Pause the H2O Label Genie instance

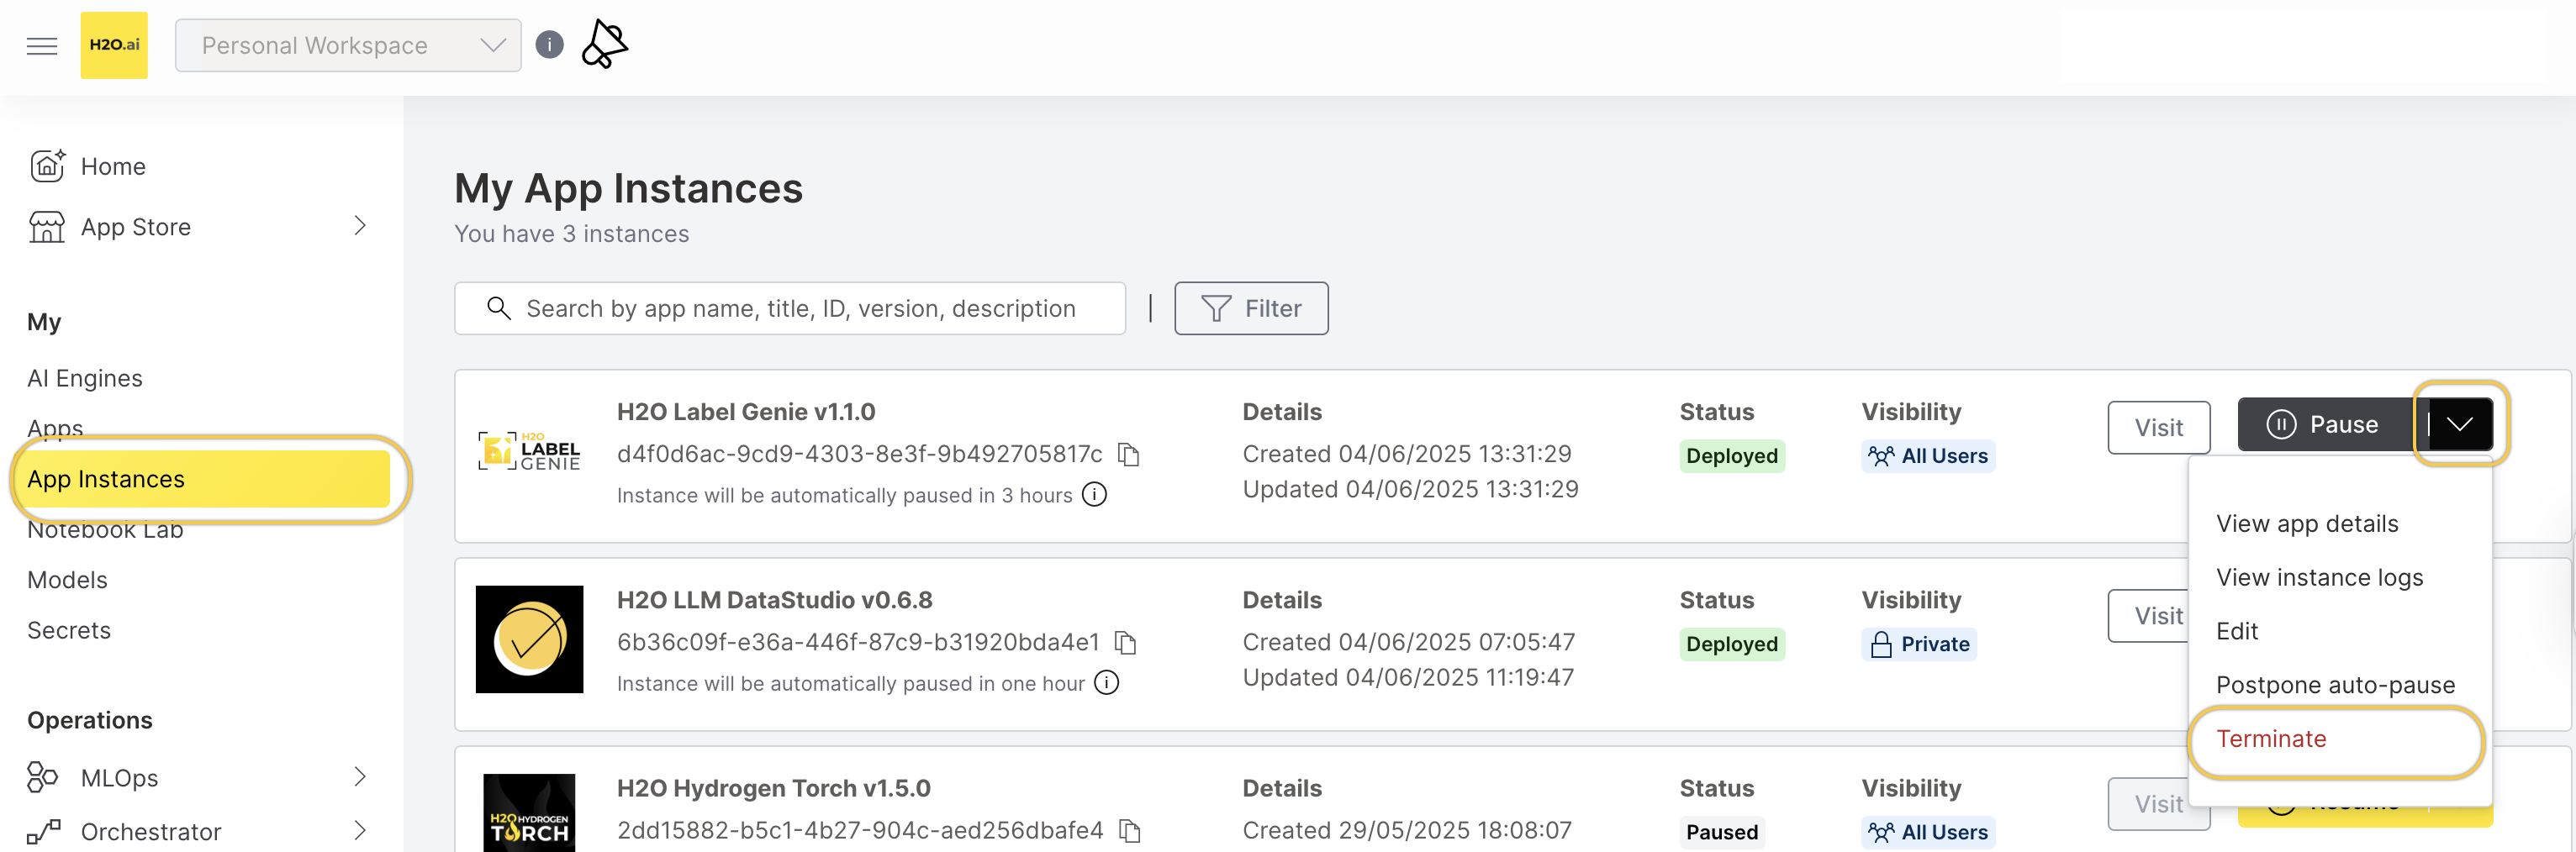pyautogui.click(x=2323, y=424)
